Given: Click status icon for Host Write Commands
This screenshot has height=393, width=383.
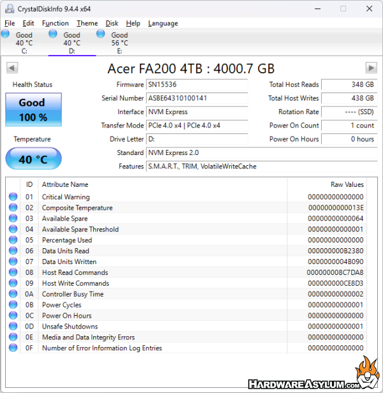Looking at the screenshot, I should 13,283.
